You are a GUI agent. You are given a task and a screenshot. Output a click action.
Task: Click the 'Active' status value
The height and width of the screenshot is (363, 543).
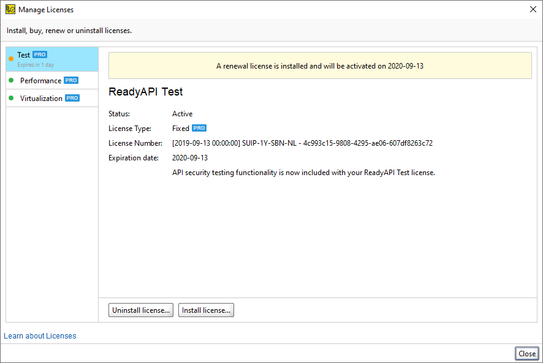182,114
